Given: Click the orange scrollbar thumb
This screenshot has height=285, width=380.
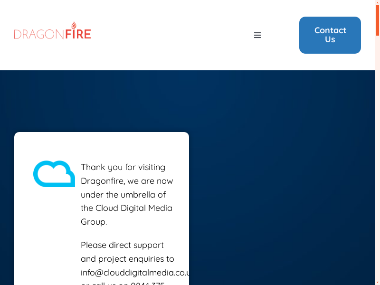Looking at the screenshot, I should pos(378,19).
